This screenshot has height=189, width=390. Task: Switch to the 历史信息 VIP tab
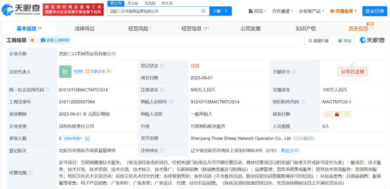(x=359, y=28)
